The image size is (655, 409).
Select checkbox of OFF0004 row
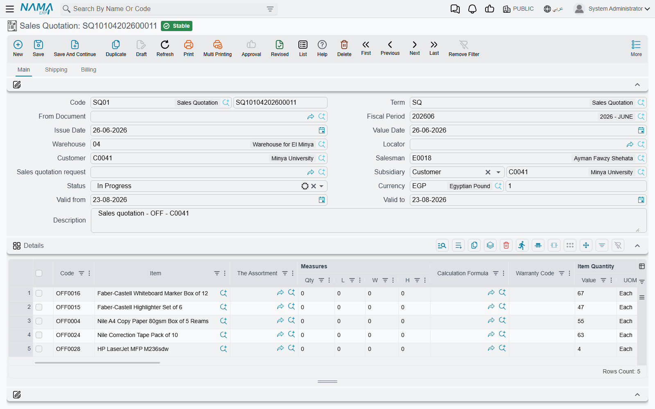point(39,321)
